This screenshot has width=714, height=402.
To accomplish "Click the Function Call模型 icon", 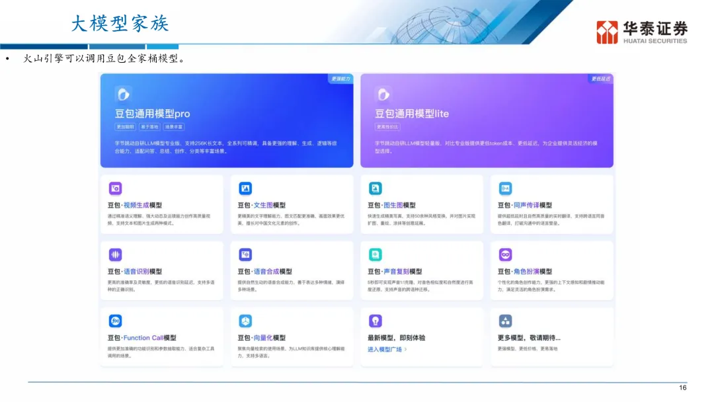I will tap(115, 321).
